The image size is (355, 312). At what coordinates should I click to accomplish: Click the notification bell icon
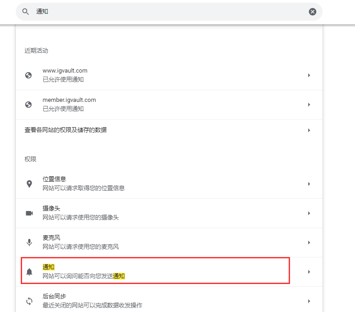point(29,272)
